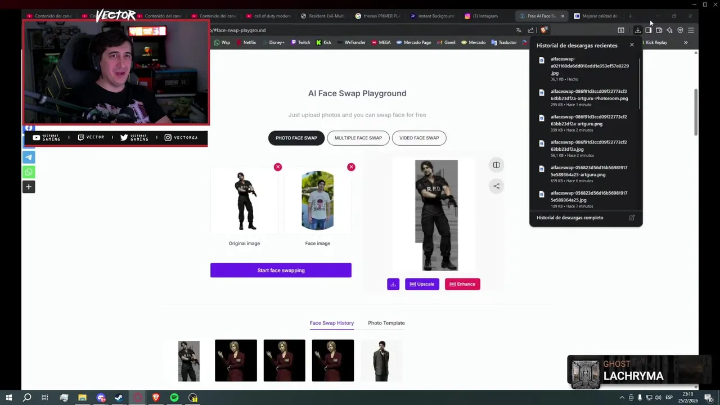This screenshot has height=405, width=720.
Task: Open the browser hamburger main menu
Action: tap(691, 30)
